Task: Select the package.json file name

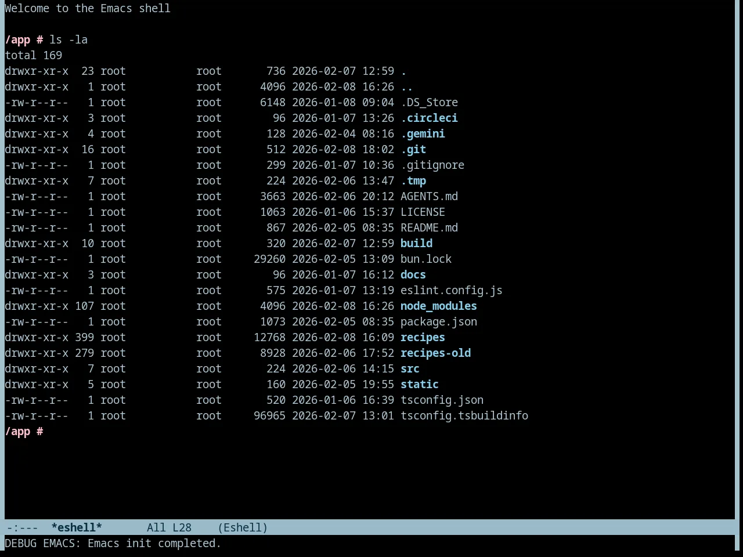Action: pyautogui.click(x=439, y=321)
